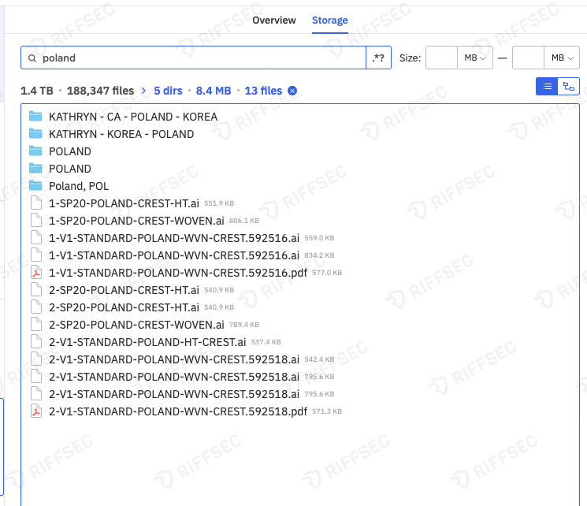Click the minimum size input field

[441, 58]
